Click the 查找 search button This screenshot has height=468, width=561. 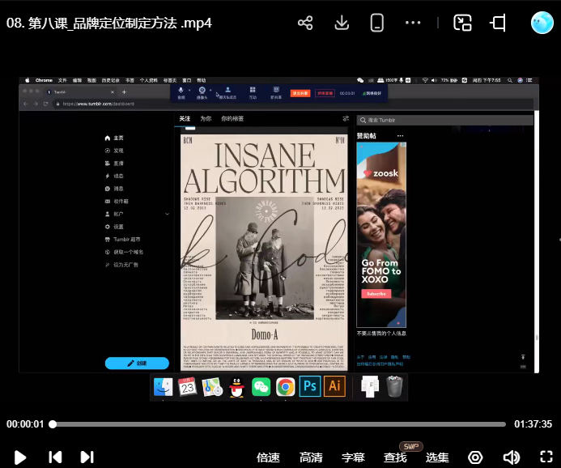pyautogui.click(x=395, y=457)
